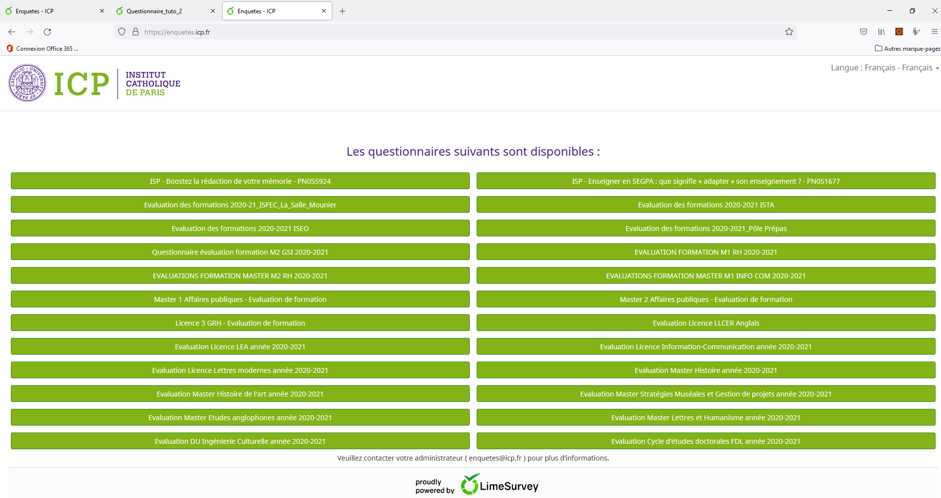Open the Connexion Office 365 bookmark
Screen dimensions: 941x498
(42, 48)
